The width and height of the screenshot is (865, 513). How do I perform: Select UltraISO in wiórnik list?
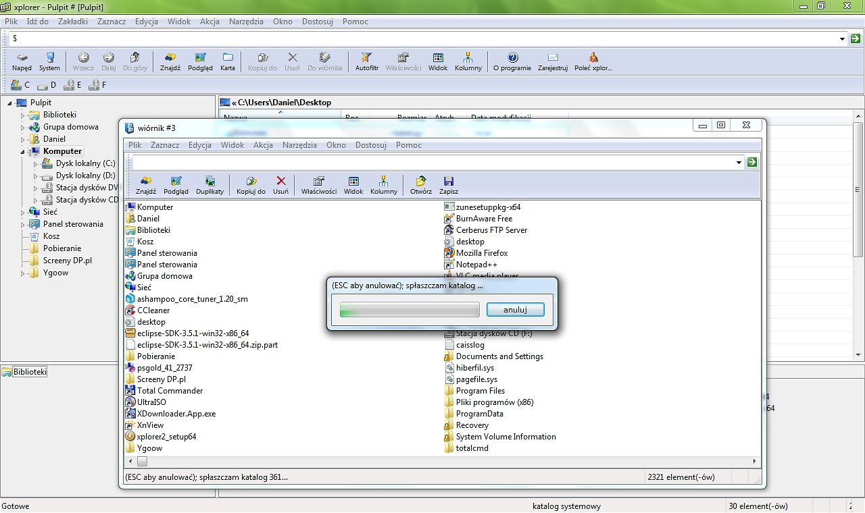point(146,402)
